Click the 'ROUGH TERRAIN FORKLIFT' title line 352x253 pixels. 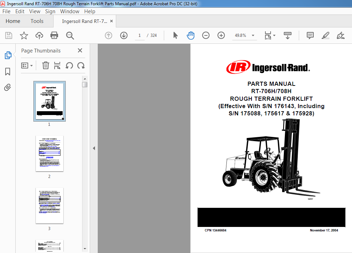click(x=271, y=99)
